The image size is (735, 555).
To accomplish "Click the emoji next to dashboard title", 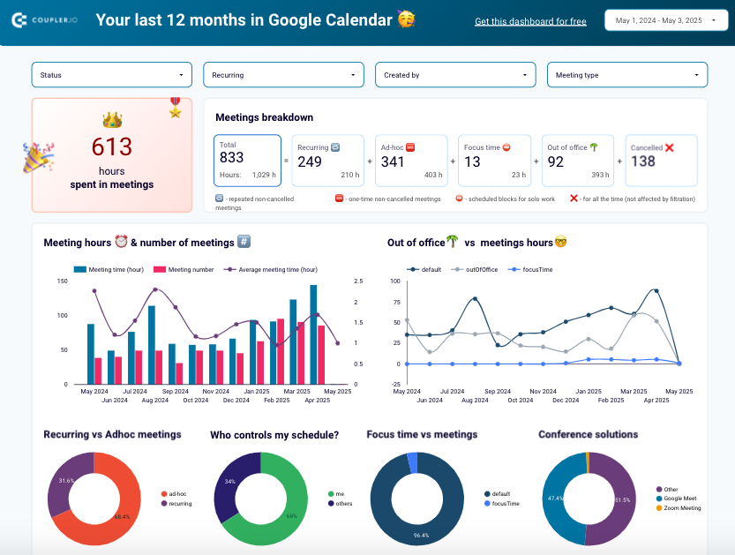I will click(407, 19).
